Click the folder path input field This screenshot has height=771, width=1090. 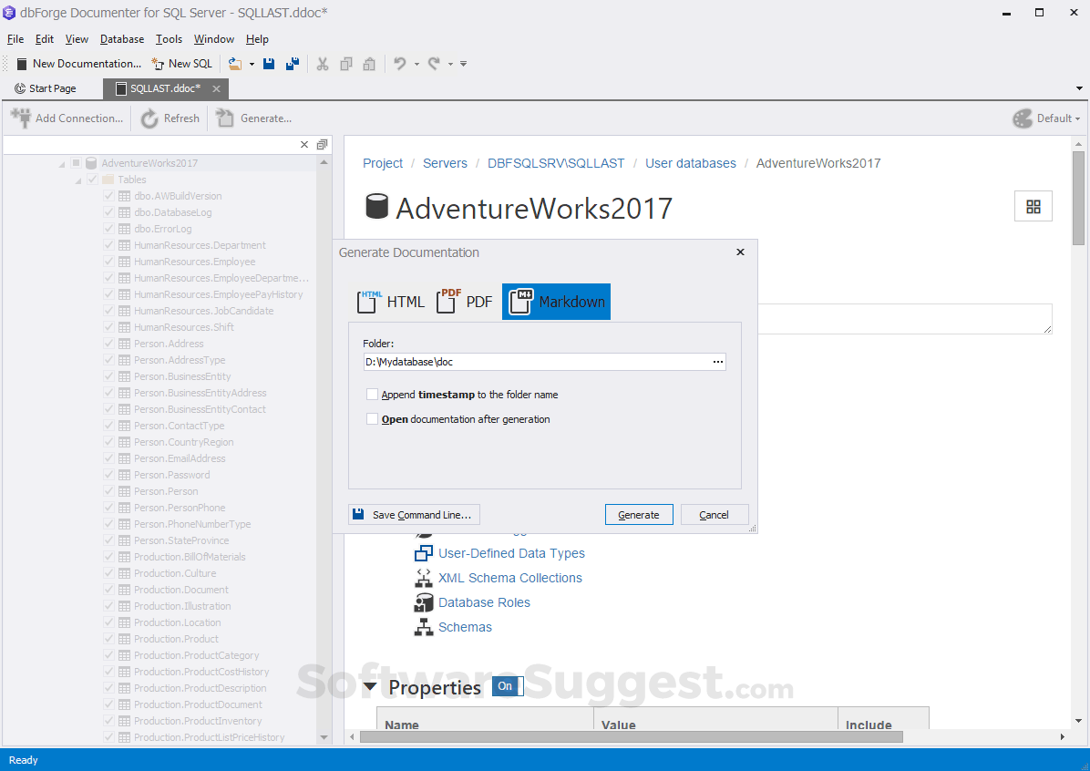point(538,361)
